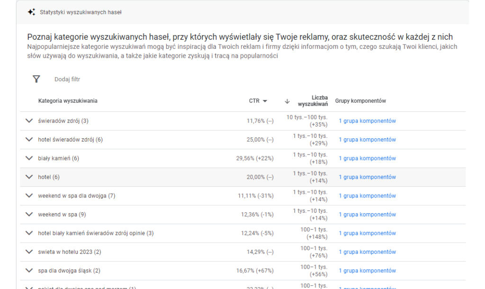Expand hotel biały kamień opinie row
Image resolution: width=485 pixels, height=289 pixels.
coord(29,233)
